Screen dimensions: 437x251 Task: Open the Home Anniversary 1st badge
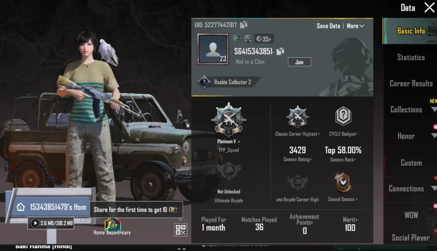112,225
